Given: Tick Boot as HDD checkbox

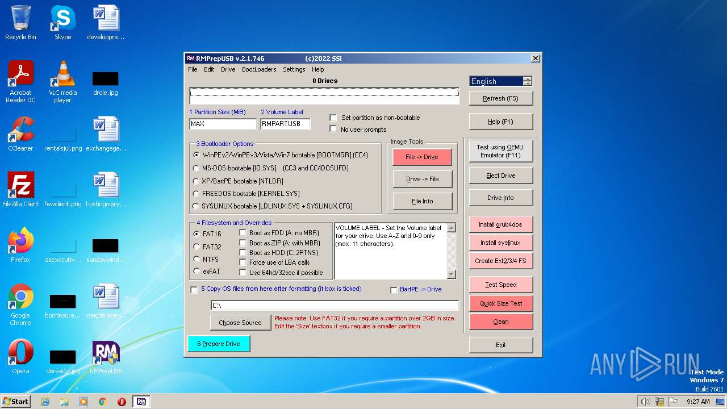Looking at the screenshot, I should click(243, 253).
